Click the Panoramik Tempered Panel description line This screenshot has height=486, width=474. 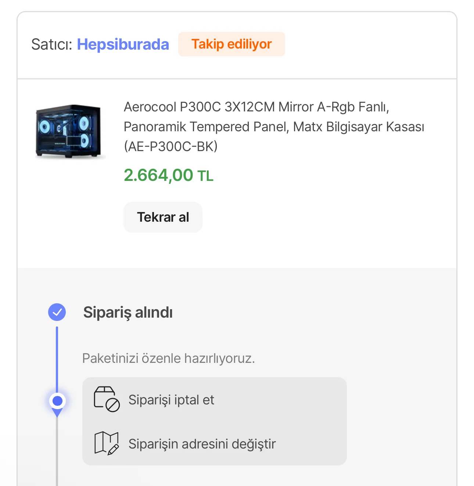tap(273, 127)
